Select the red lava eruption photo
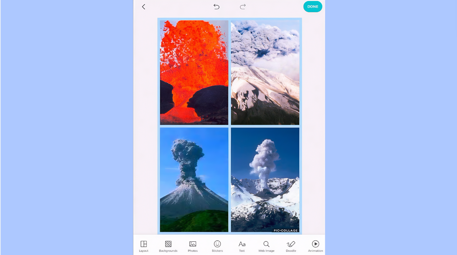Screen dimensions: 457x255 pos(194,72)
